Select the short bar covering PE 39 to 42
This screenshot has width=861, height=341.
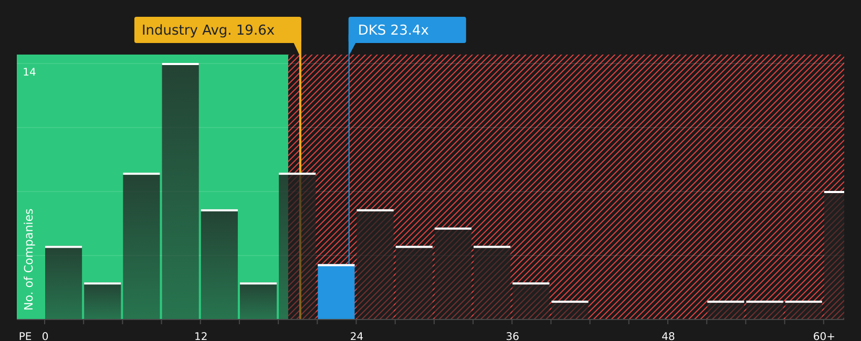pos(570,310)
